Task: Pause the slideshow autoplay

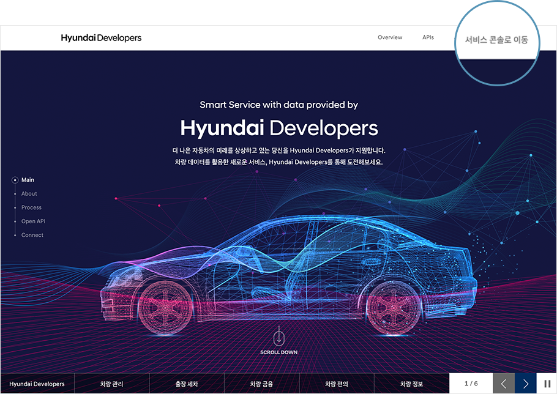Action: click(547, 384)
